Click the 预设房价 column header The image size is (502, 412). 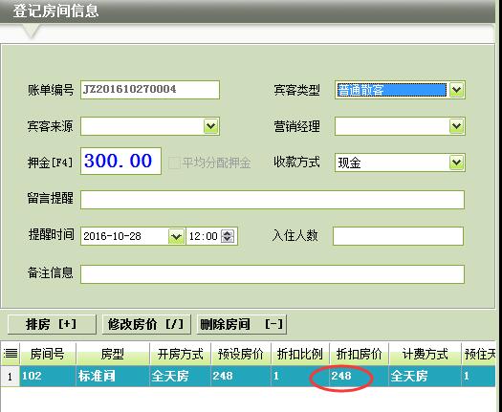pos(241,354)
